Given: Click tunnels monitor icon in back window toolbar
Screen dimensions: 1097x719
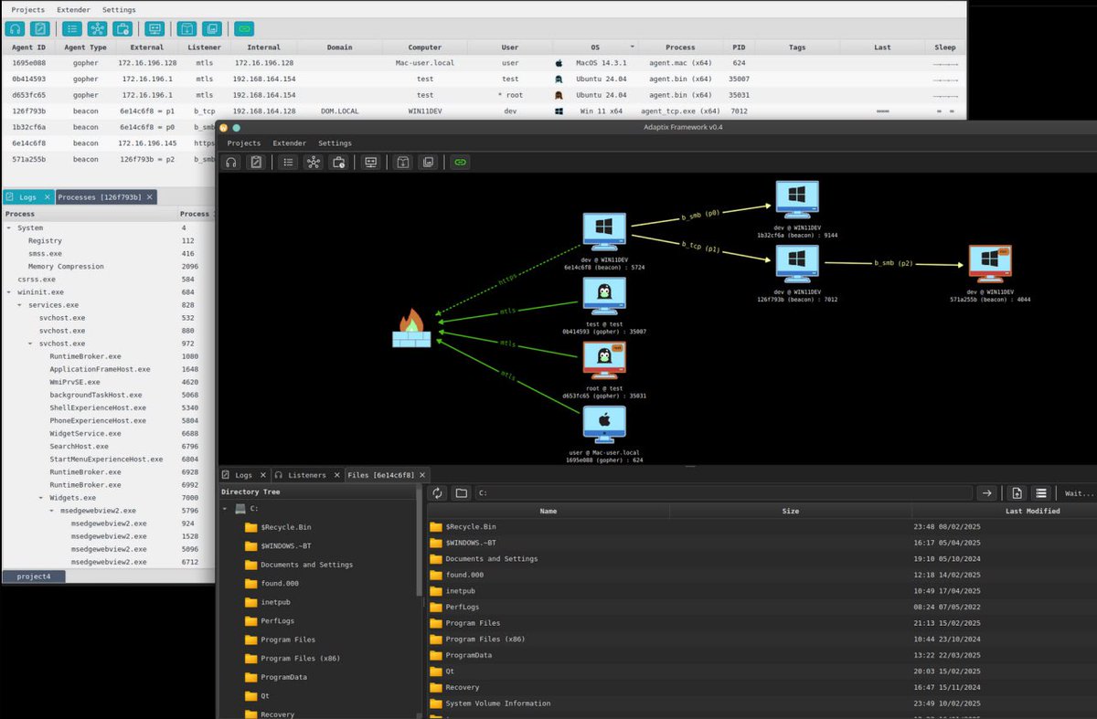Looking at the screenshot, I should click(154, 28).
